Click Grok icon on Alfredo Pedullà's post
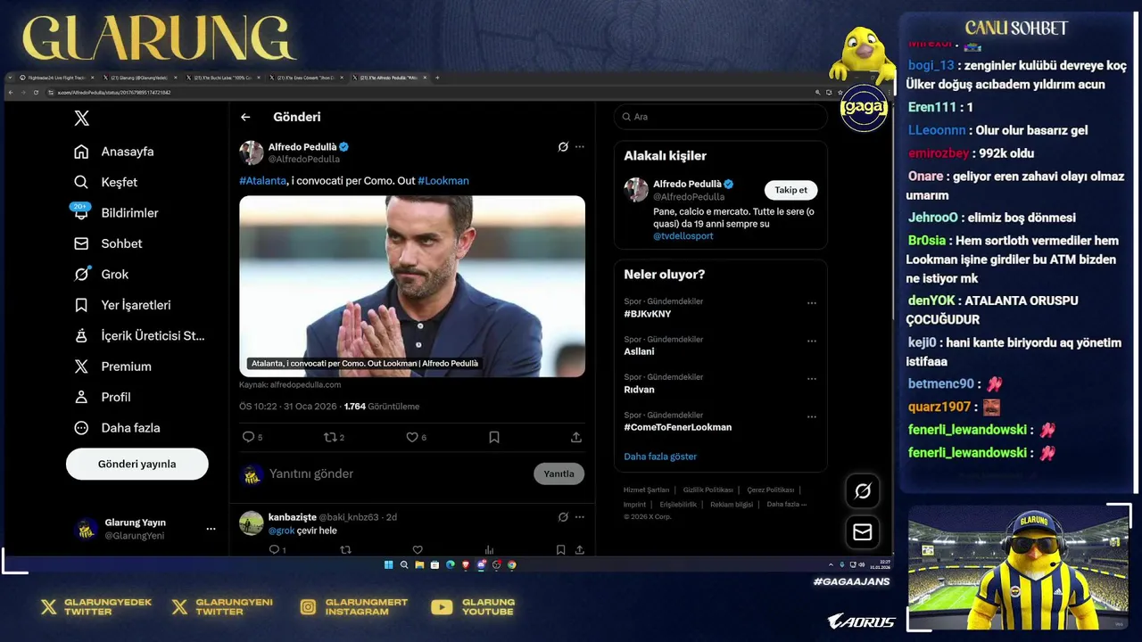 point(563,146)
